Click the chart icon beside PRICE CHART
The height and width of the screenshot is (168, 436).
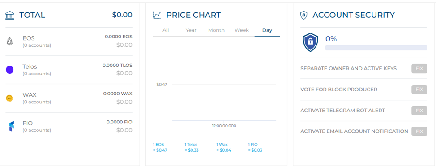point(157,15)
